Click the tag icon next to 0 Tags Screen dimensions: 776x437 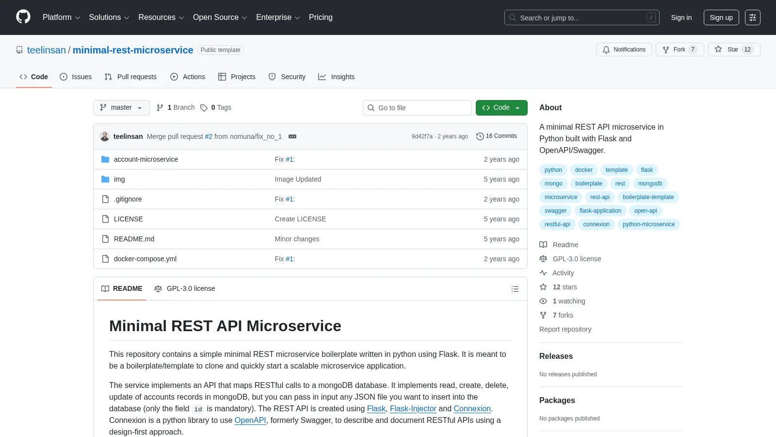204,108
